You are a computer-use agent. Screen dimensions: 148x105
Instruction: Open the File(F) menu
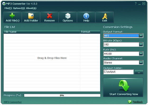[8, 8]
